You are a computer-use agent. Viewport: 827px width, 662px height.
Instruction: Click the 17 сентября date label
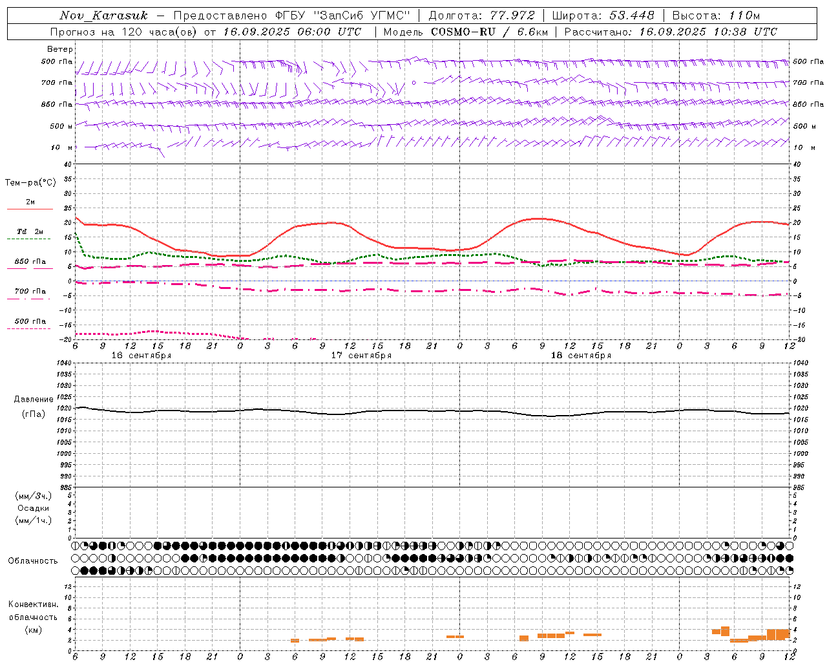coord(361,356)
